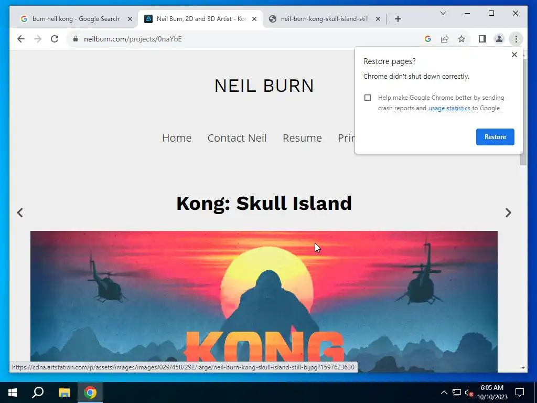Show previous project with left chevron
The width and height of the screenshot is (537, 403).
pos(20,213)
